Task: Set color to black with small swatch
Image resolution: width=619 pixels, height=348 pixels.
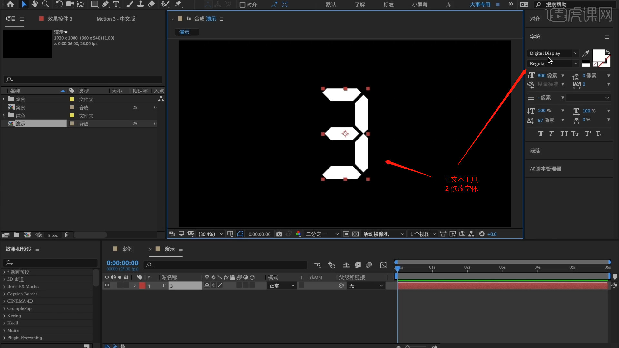Action: [x=586, y=62]
